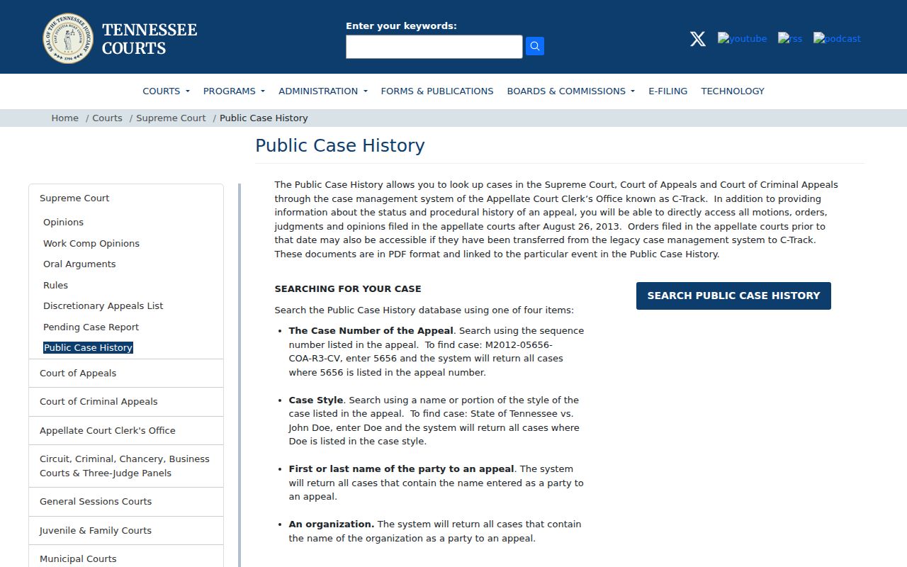Click the magnifier search button
Image resolution: width=907 pixels, height=567 pixels.
coord(535,47)
